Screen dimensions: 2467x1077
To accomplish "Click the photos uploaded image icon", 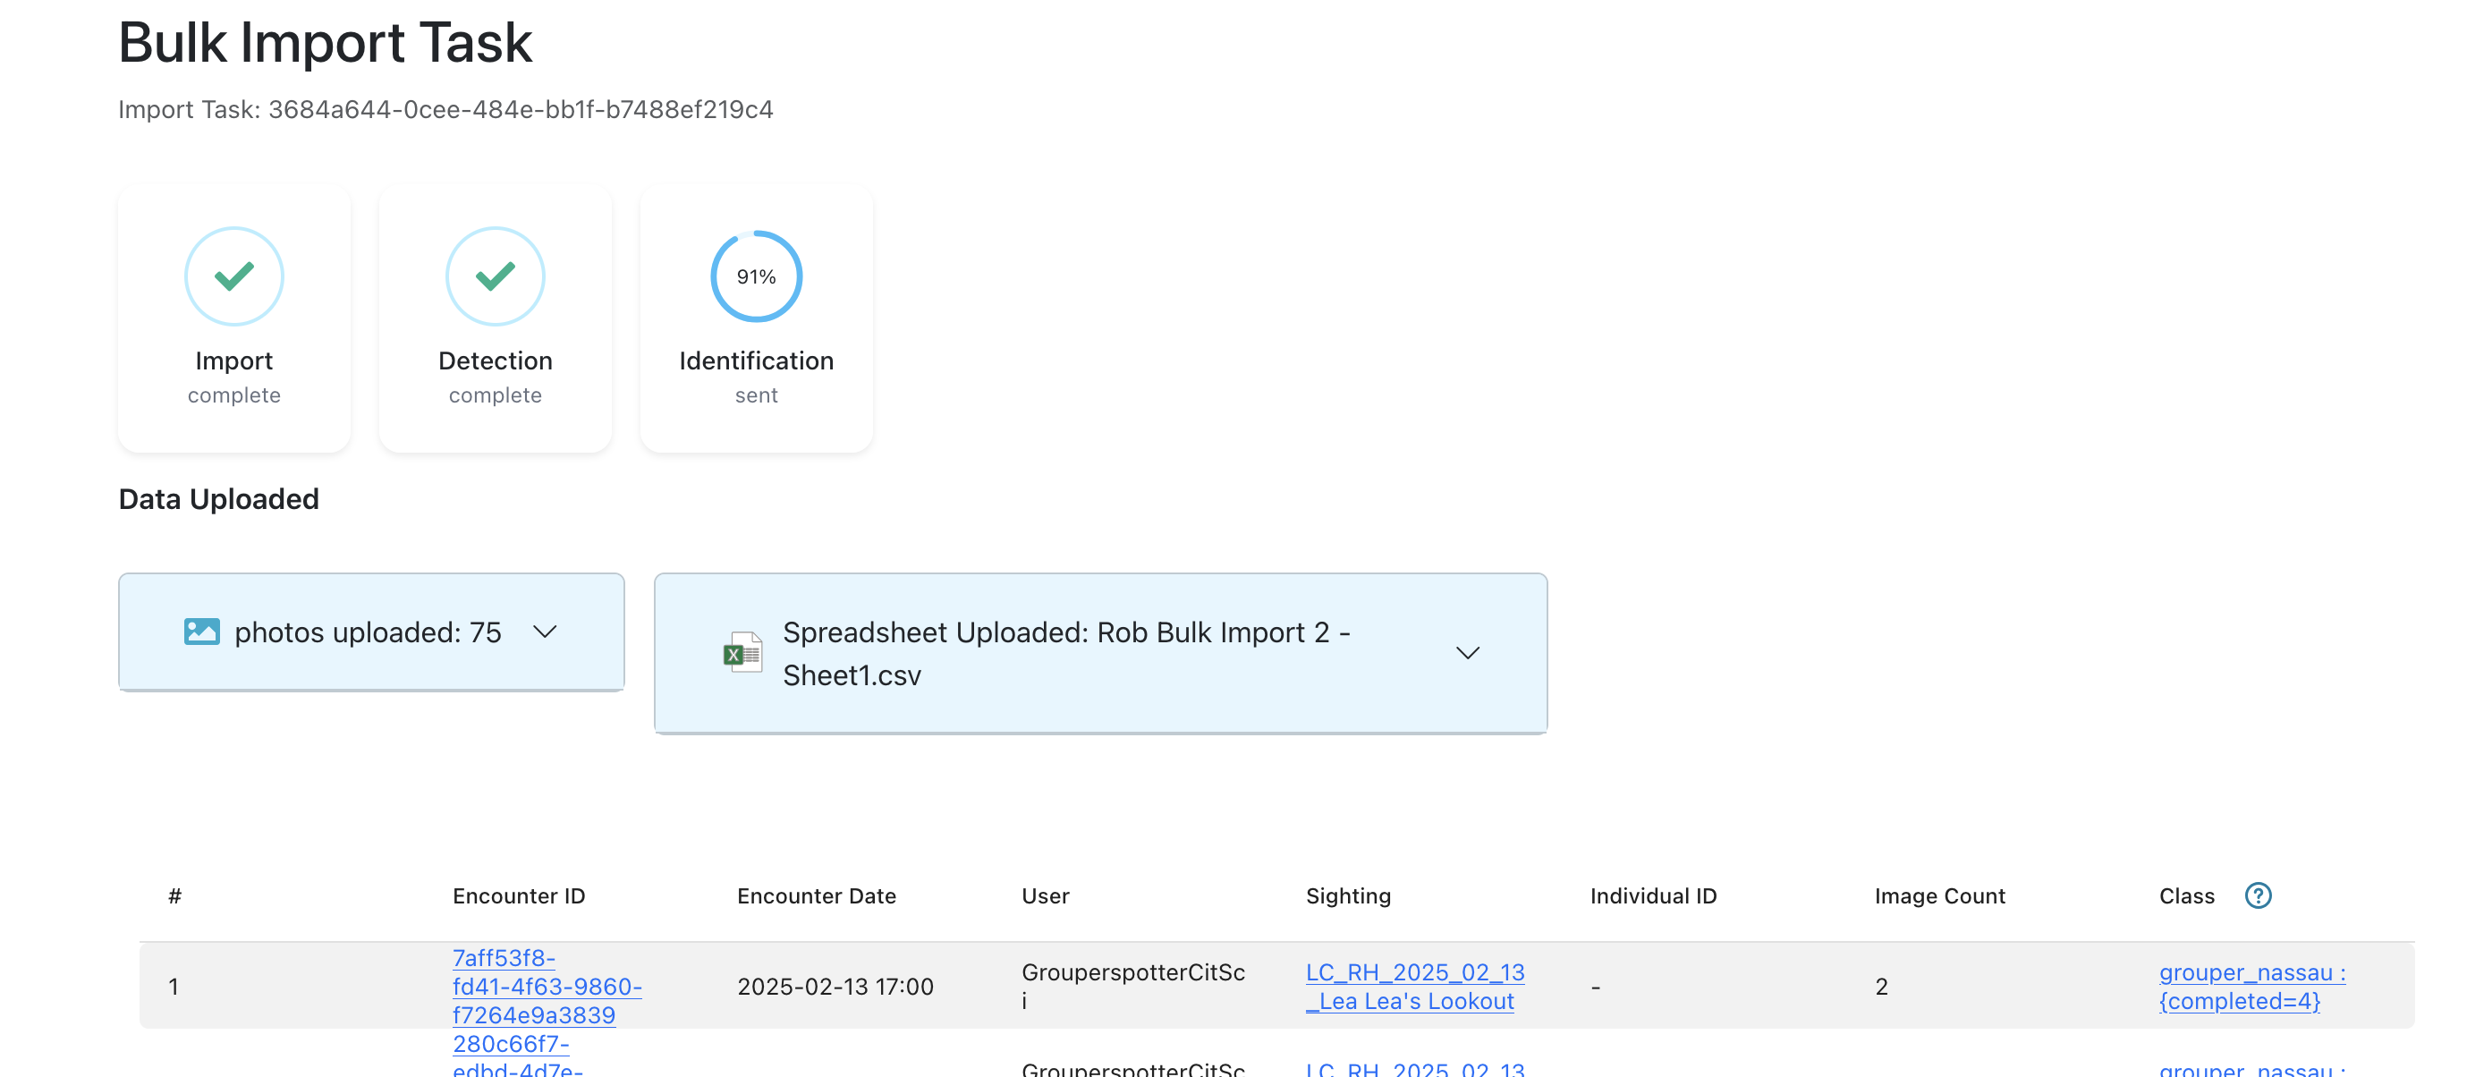I will (x=201, y=632).
